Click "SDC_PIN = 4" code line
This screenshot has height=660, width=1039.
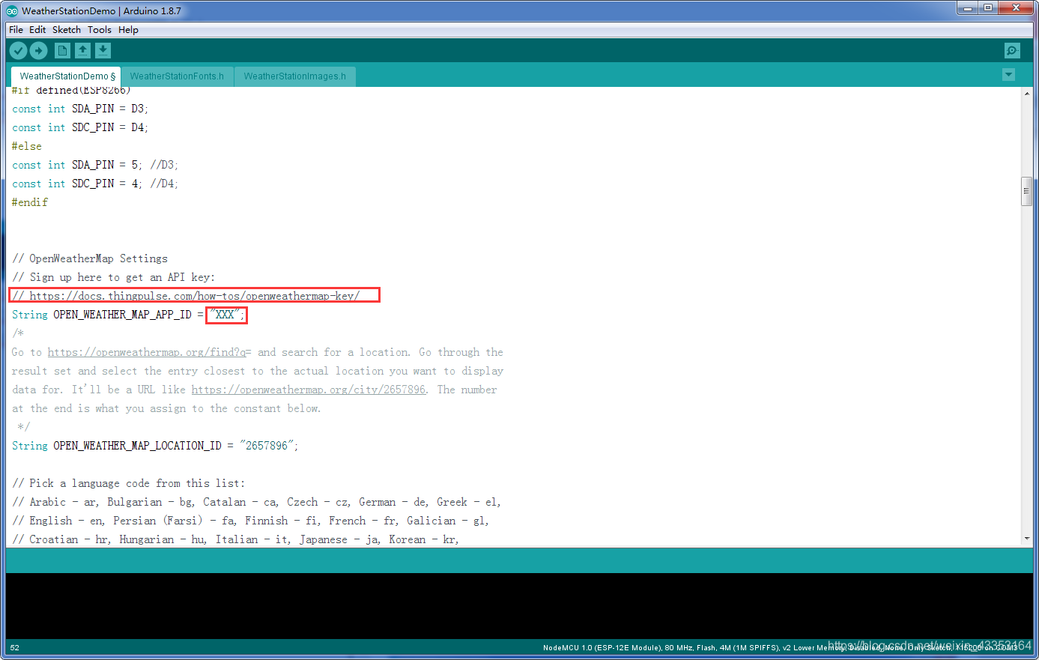point(95,184)
